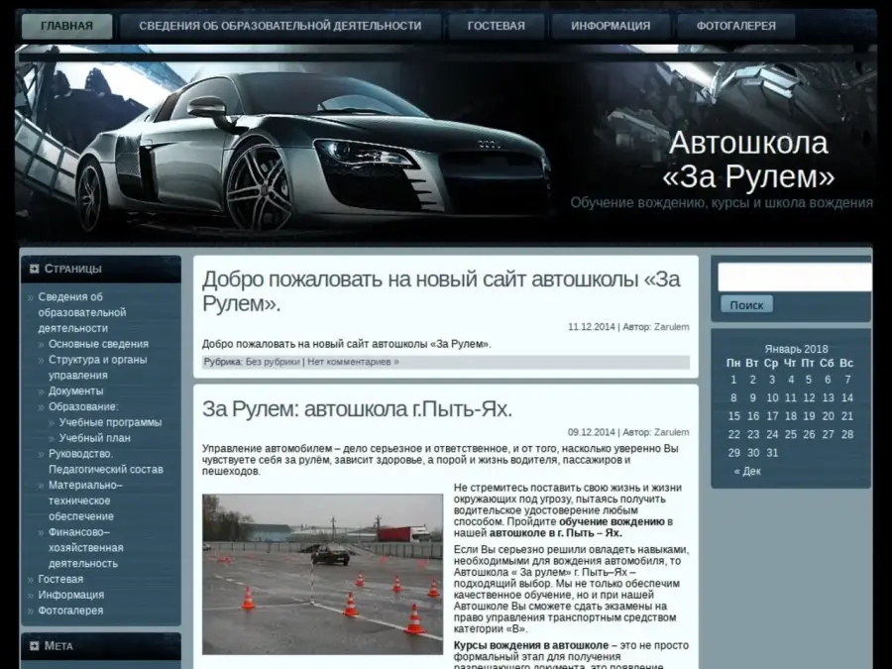Open the Учебные программы sidebar link
This screenshot has height=669, width=892.
click(x=110, y=422)
